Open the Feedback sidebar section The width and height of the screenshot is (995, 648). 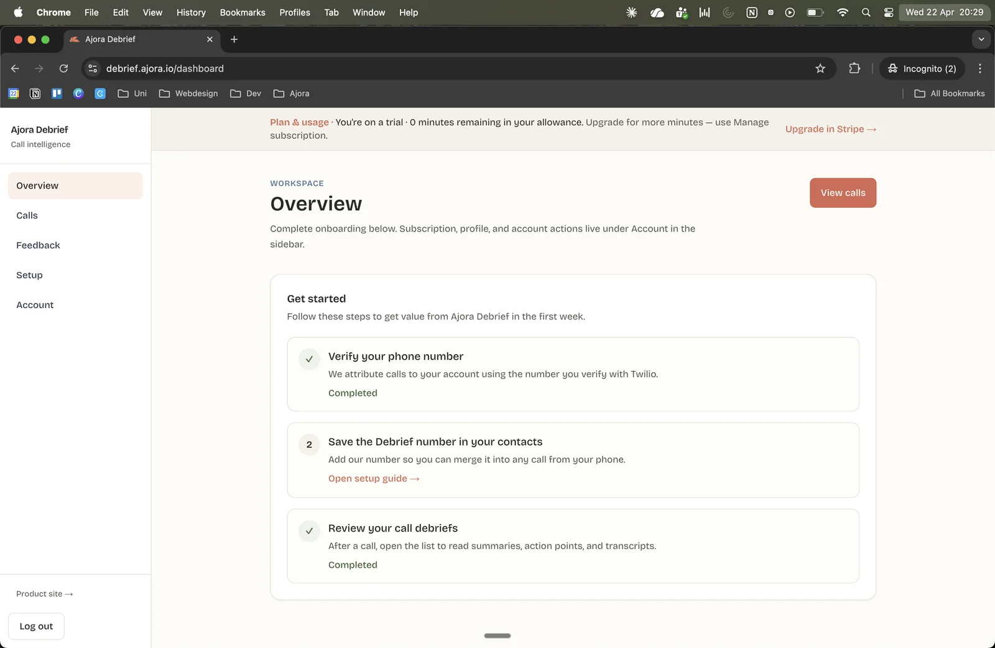click(x=75, y=245)
